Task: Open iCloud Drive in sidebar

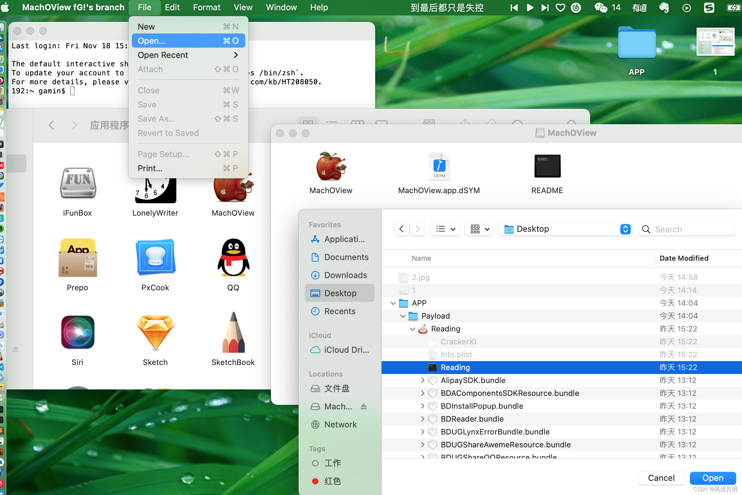Action: (339, 350)
